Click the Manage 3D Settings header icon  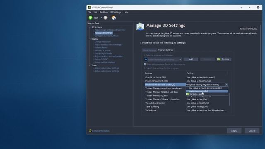click(140, 26)
